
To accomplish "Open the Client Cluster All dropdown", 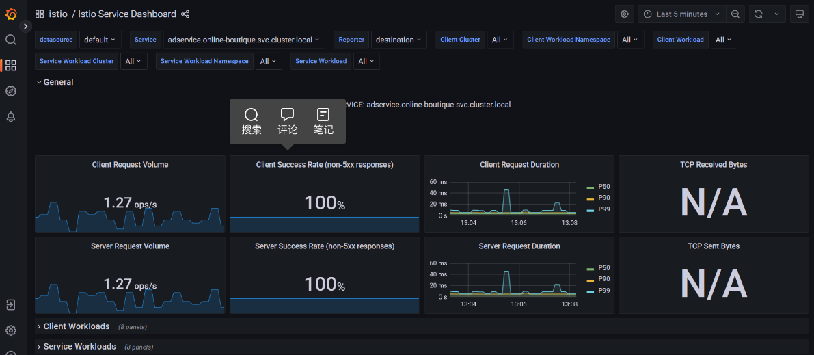I will [500, 40].
